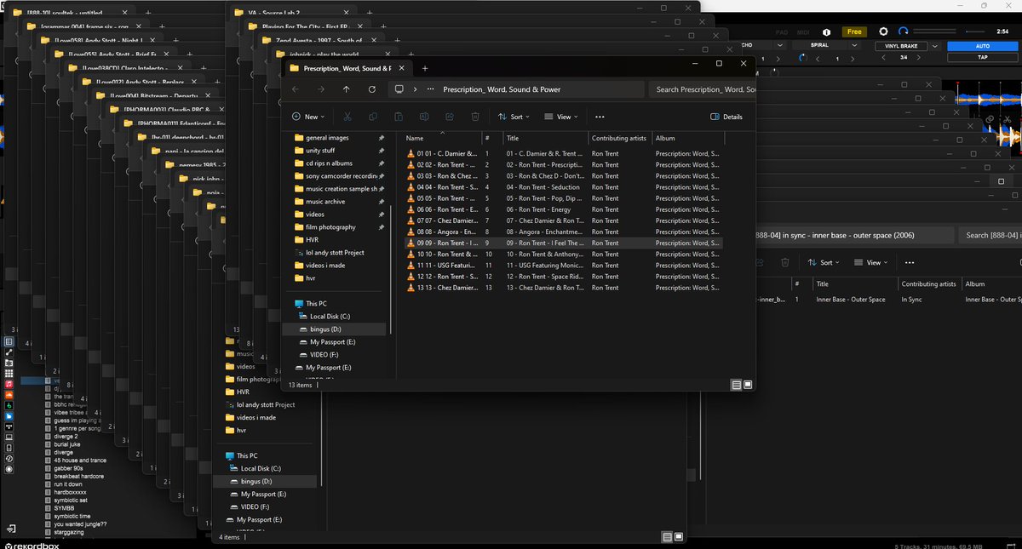Open rekordbox settings gear icon

(883, 31)
